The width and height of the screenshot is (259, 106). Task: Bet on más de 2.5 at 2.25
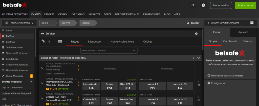pos(153,86)
